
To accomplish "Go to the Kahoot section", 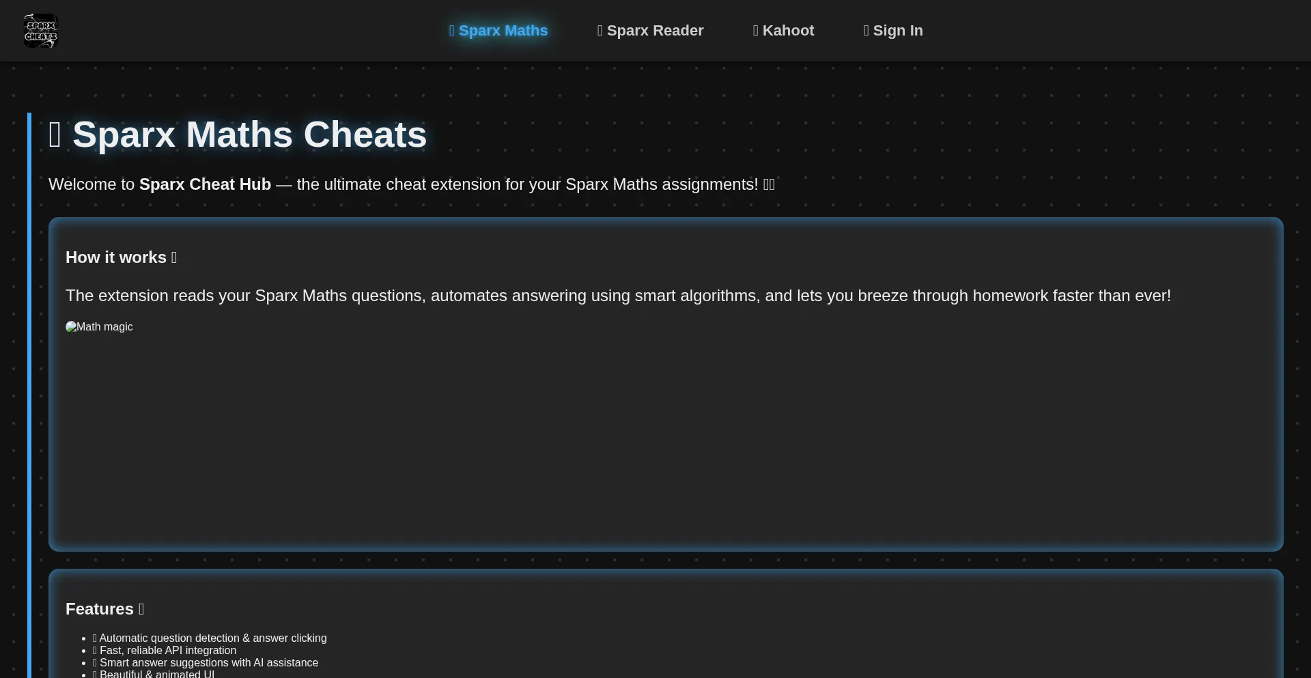I will (787, 31).
